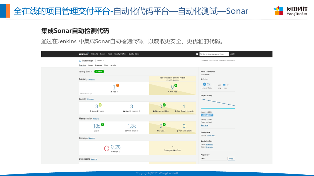Click the "集成Sonar自动检测代码" heading
The width and height of the screenshot is (314, 176).
(75, 31)
